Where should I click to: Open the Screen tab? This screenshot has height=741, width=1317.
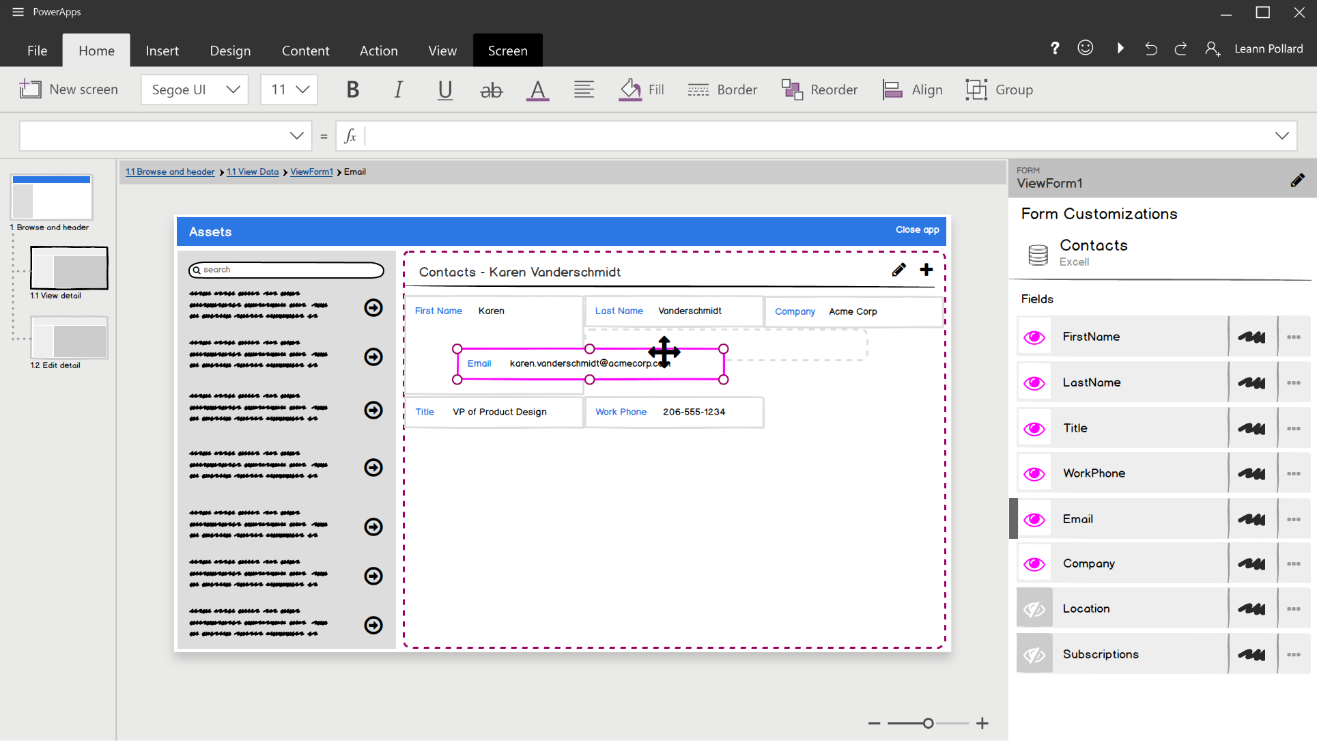click(x=507, y=51)
